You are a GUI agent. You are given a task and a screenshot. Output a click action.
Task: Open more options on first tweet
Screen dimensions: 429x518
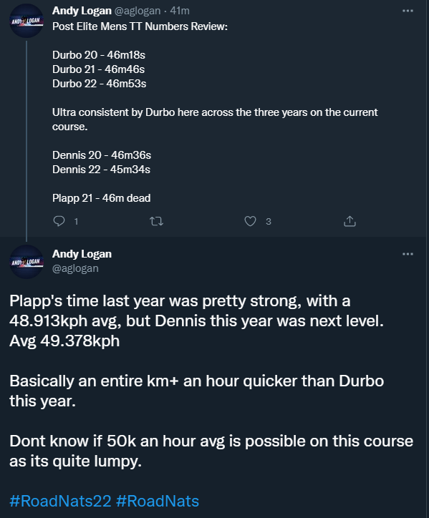tap(408, 11)
